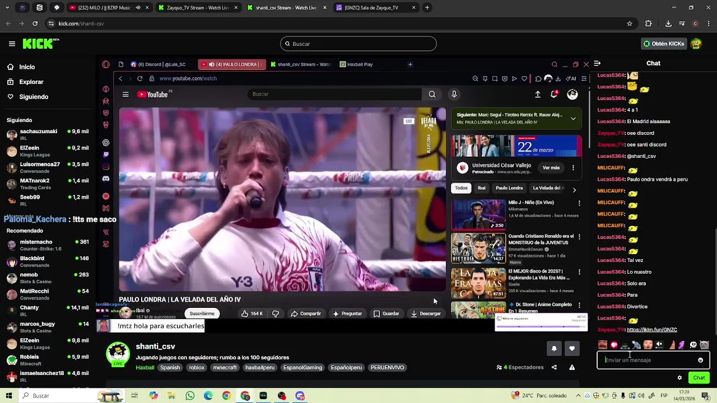Click Milo J Niño video thumbnail
This screenshot has height=403, width=717.
point(478,215)
